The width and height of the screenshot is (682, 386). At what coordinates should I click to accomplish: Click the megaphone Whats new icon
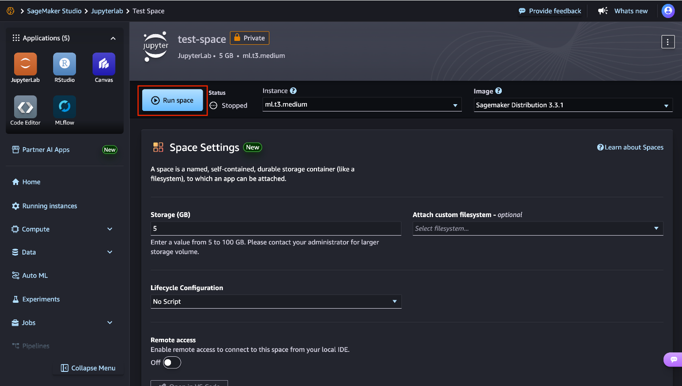coord(603,11)
